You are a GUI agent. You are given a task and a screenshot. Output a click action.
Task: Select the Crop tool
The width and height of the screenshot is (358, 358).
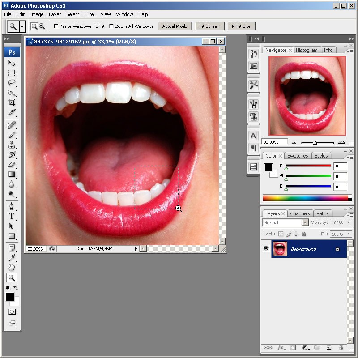pos(12,102)
